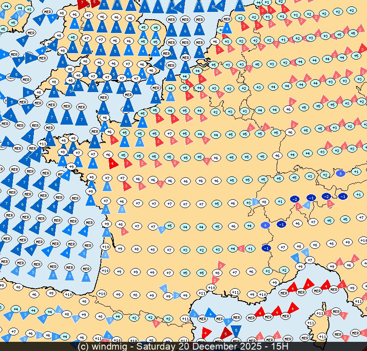Click the blue downward 5 arrow in the Mediterranean
Image resolution: width=367 pixels, height=351 pixels.
(236, 329)
